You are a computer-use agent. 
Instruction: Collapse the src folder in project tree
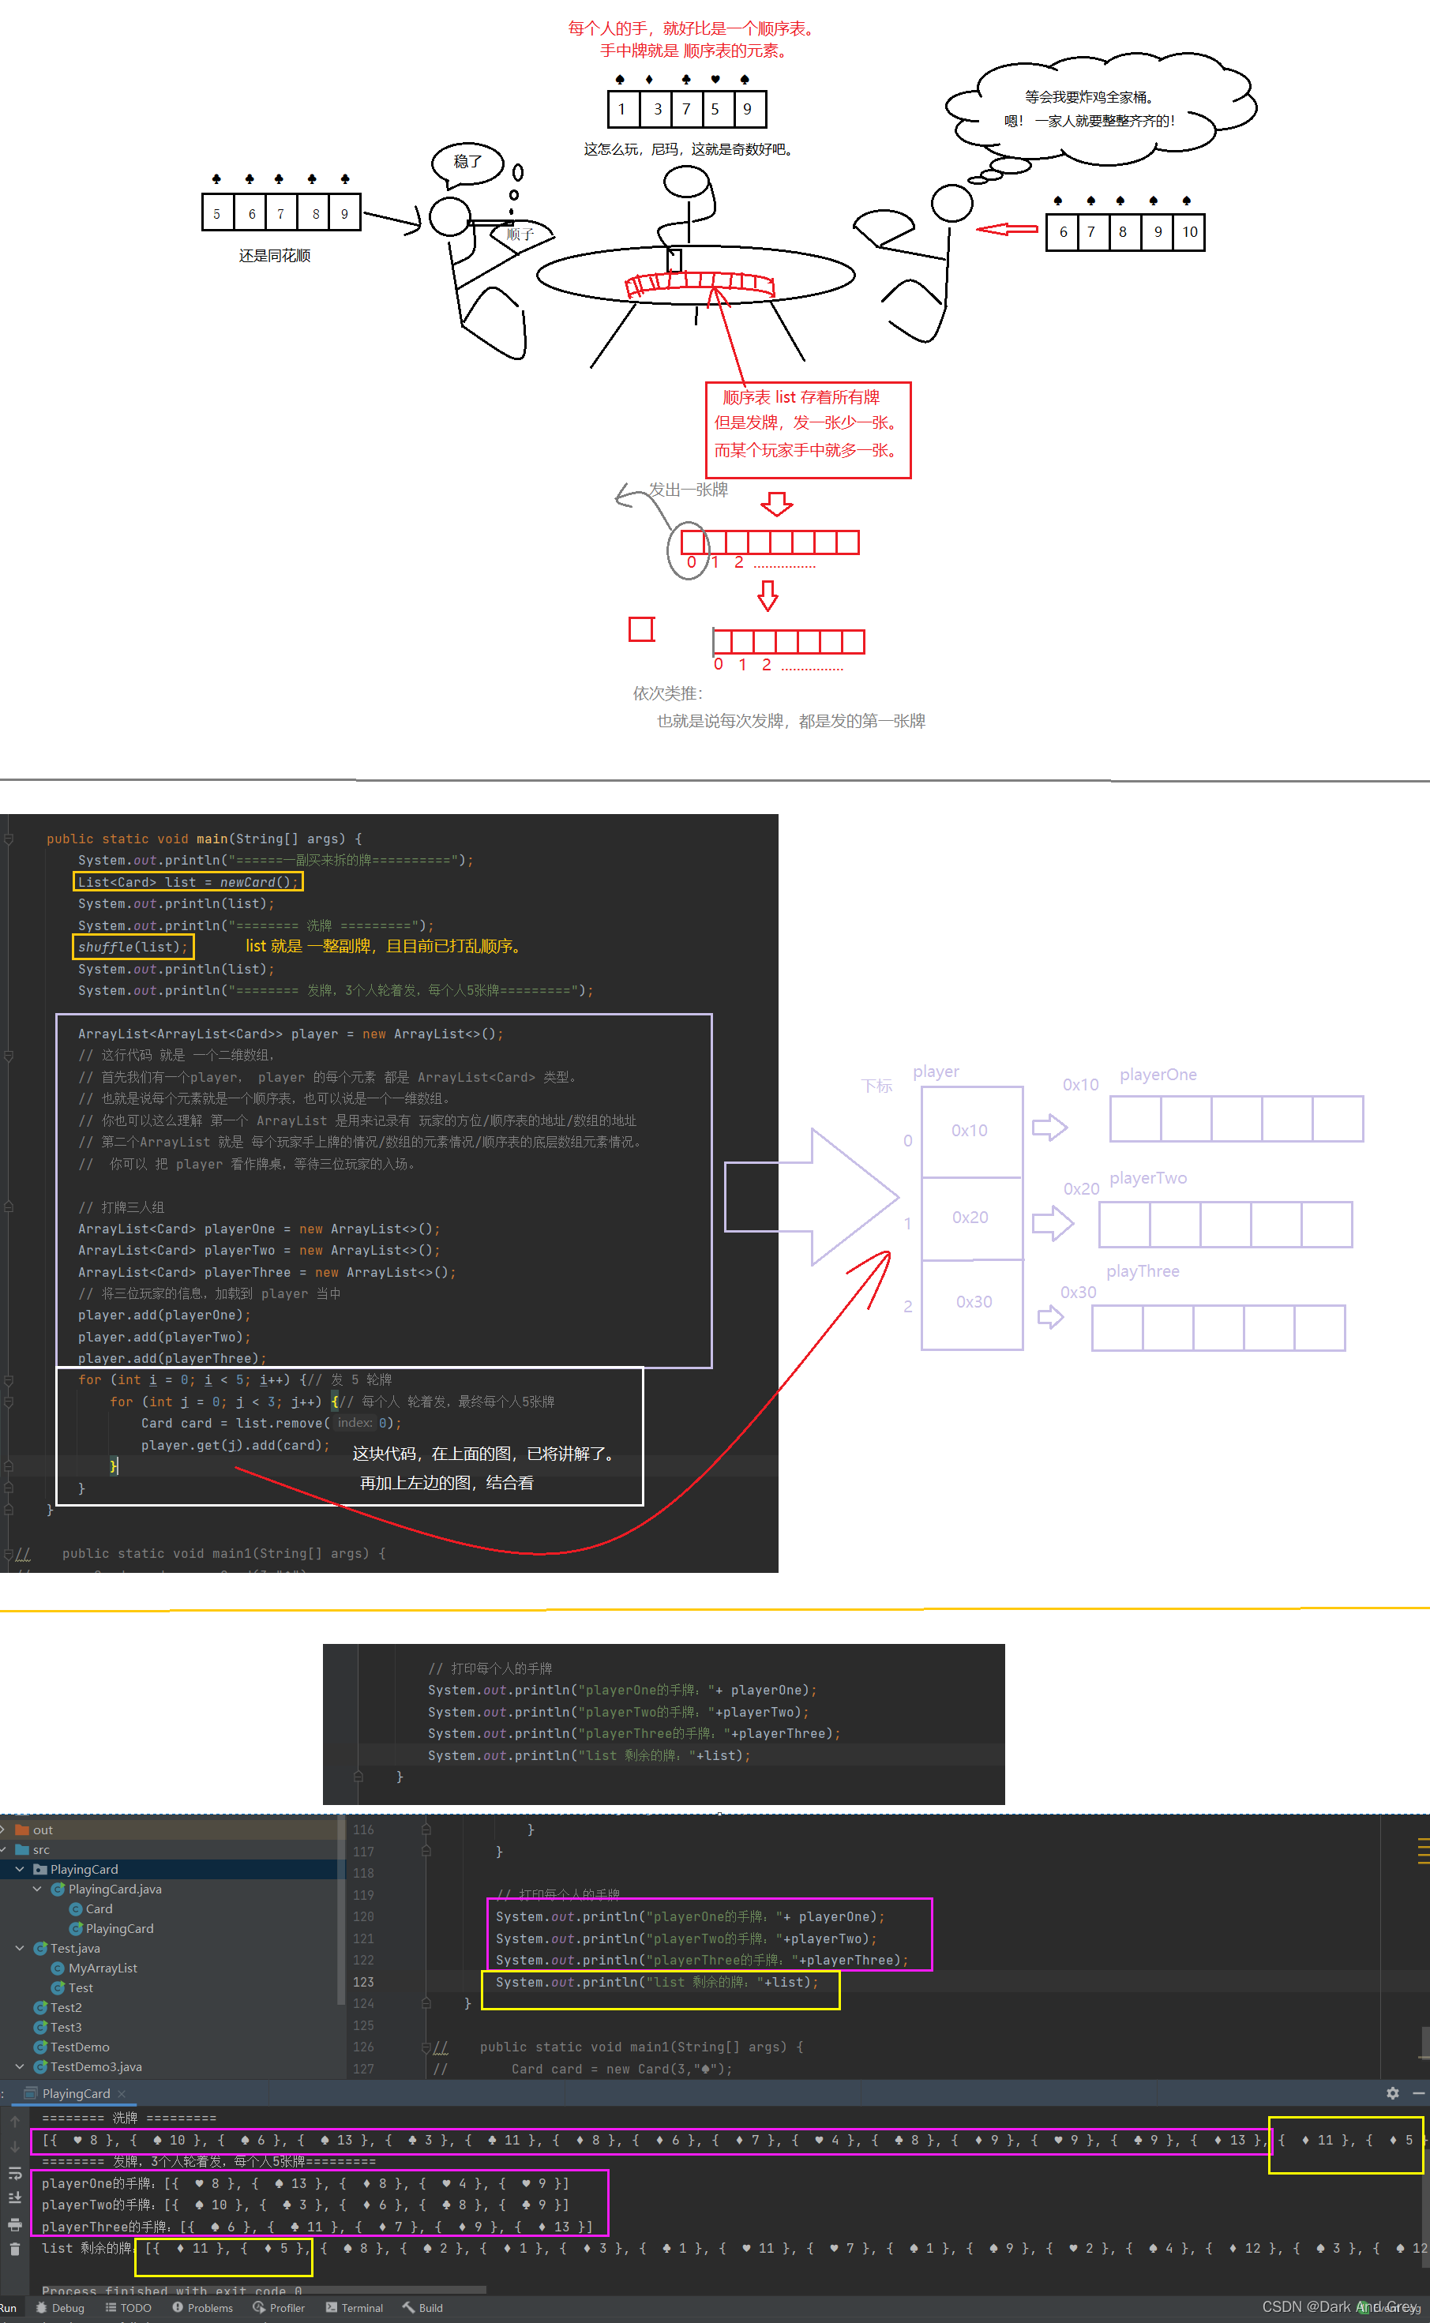point(4,1849)
